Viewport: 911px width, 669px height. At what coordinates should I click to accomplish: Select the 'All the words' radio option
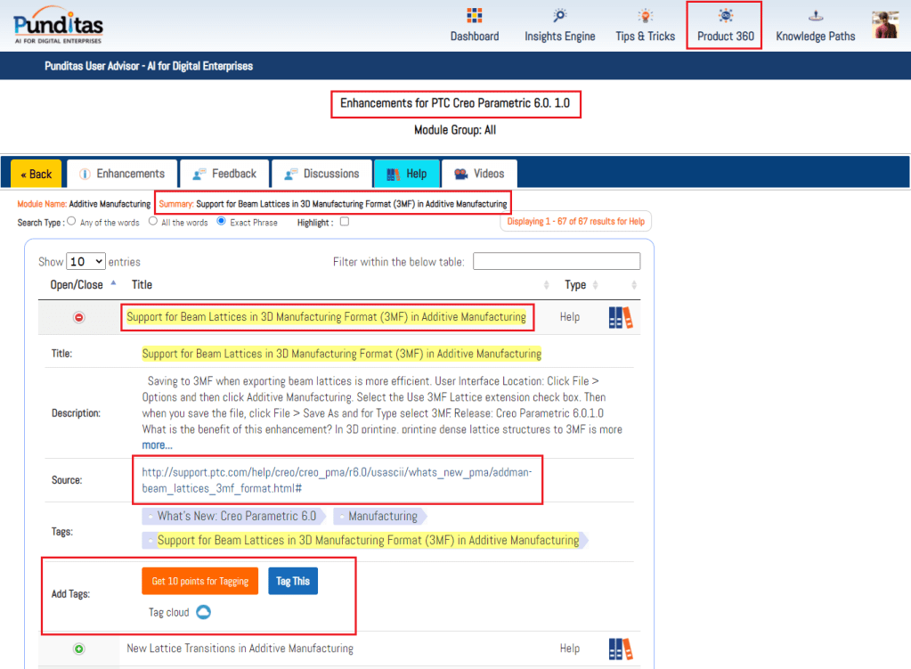153,222
